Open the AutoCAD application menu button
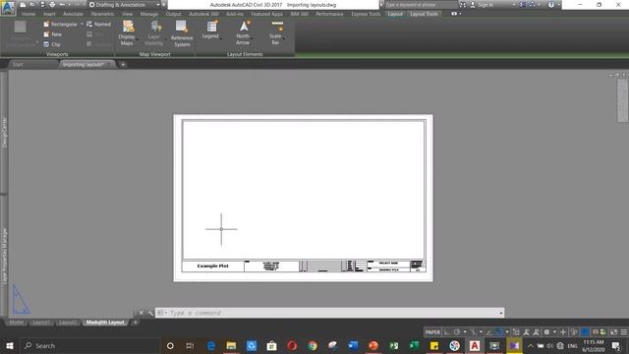 tap(8, 8)
